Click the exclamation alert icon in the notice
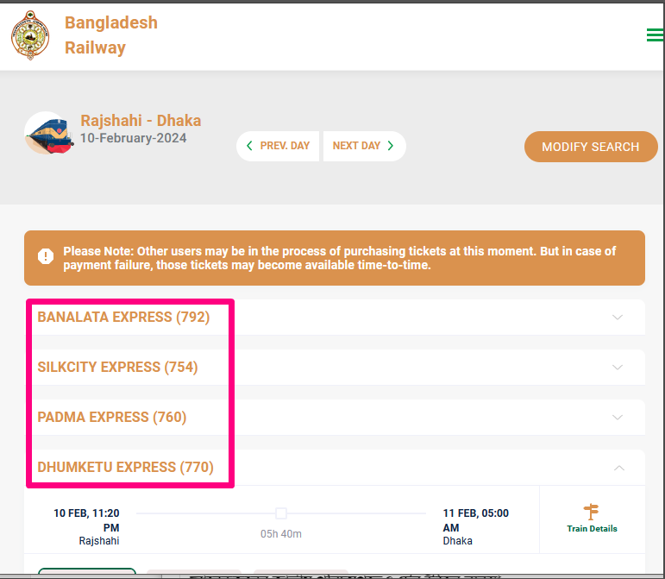The width and height of the screenshot is (665, 579). pos(46,256)
